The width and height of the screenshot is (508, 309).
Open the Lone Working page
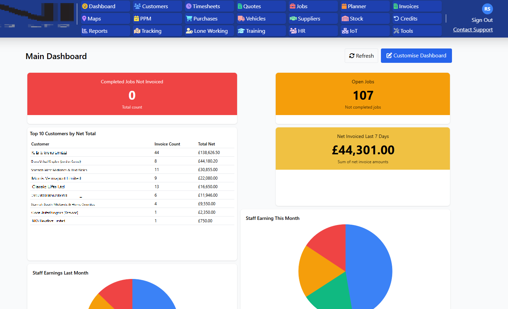pyautogui.click(x=209, y=31)
